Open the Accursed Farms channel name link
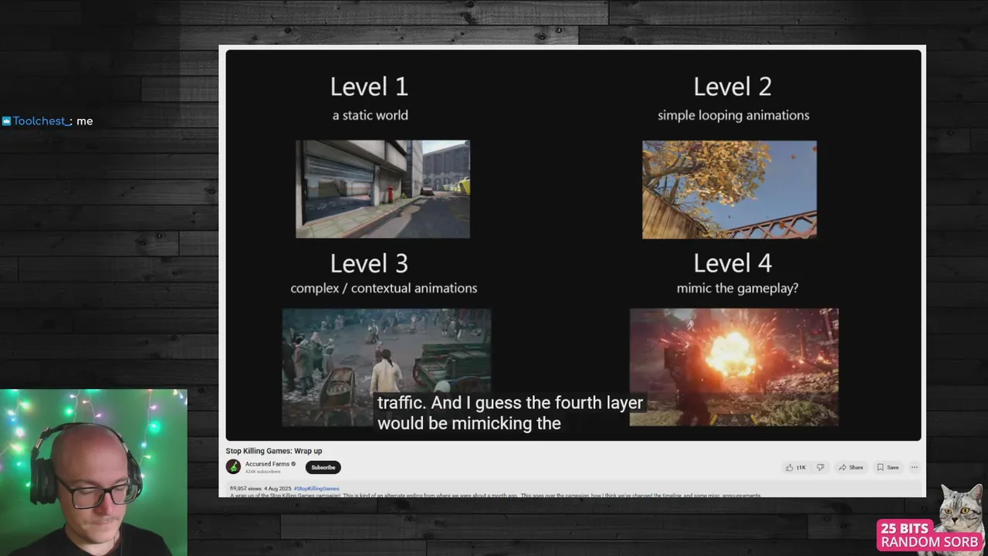988x556 pixels. [x=267, y=464]
